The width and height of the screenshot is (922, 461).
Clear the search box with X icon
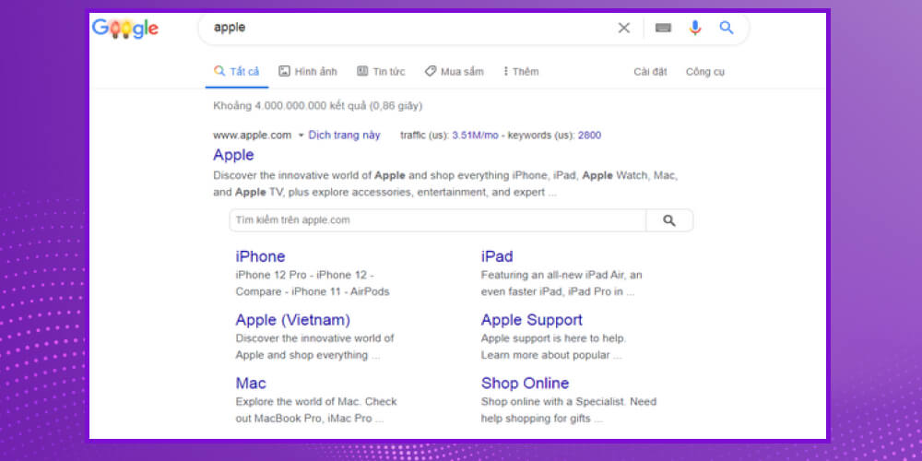click(624, 28)
